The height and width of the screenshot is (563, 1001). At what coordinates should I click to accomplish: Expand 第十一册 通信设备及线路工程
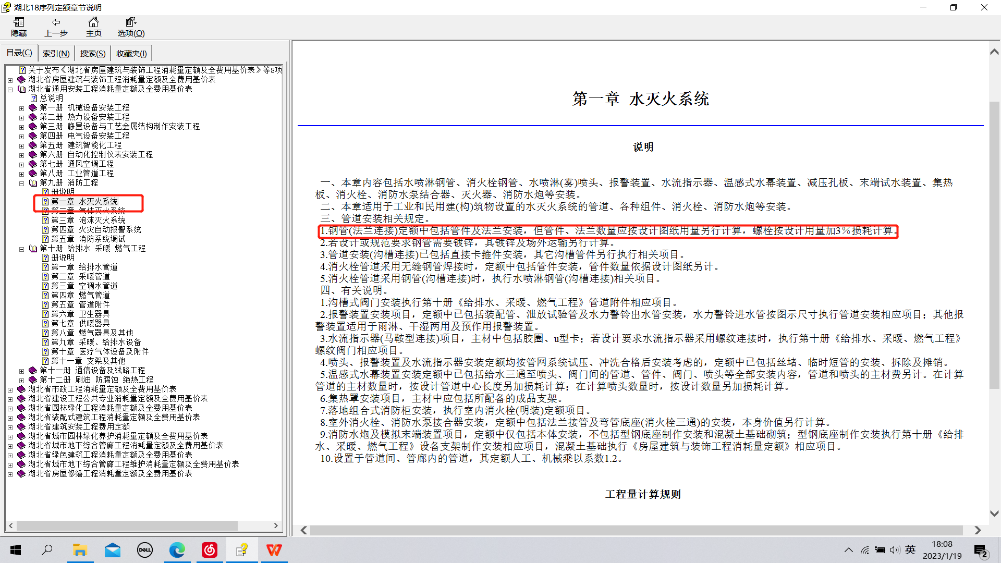click(x=21, y=371)
